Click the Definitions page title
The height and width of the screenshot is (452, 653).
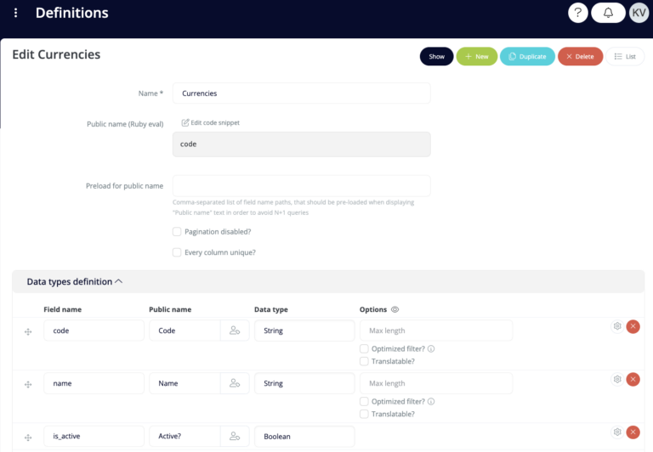(71, 13)
